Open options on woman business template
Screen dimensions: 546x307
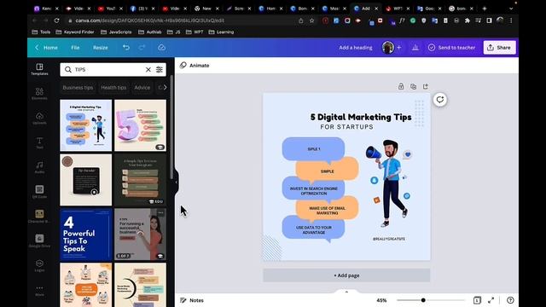[x=160, y=212]
